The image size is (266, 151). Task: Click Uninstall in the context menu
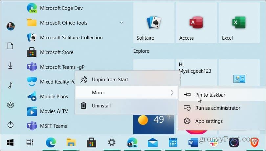[x=101, y=105]
